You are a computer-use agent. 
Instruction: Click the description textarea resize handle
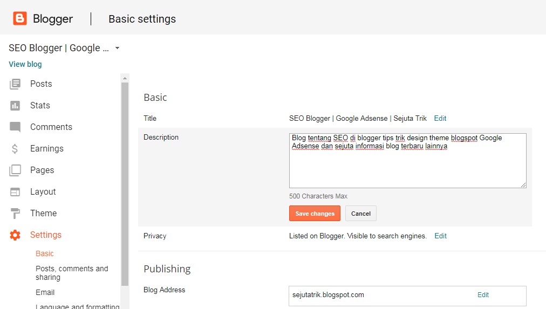(x=523, y=185)
